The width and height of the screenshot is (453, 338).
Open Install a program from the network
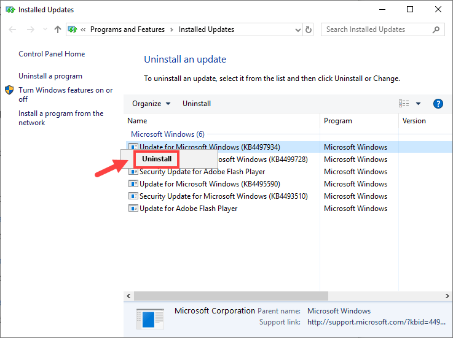point(61,118)
